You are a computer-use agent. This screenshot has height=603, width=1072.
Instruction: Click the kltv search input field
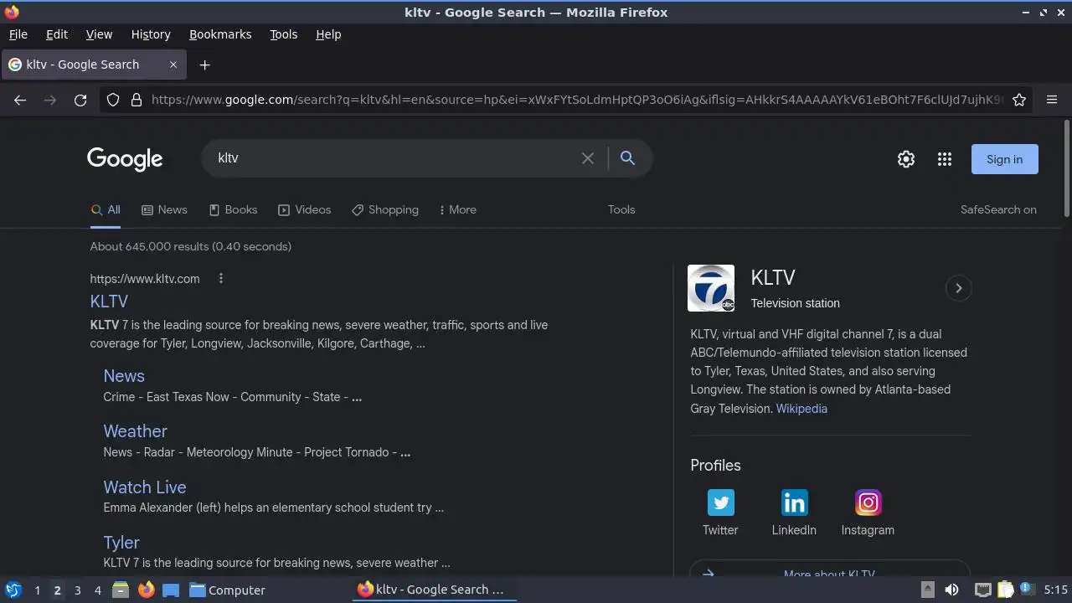coord(394,158)
